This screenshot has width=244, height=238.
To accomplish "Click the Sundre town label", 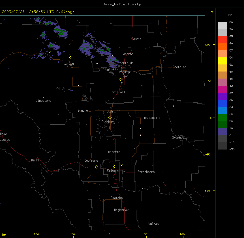I will [83, 111].
